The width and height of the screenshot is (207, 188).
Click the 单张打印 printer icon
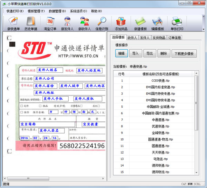click(x=177, y=23)
